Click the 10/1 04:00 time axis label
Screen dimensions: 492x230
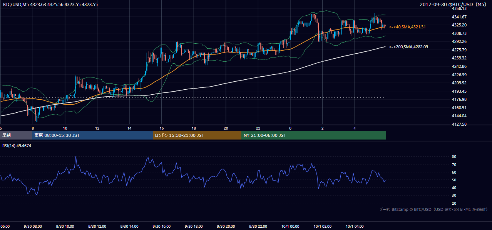click(355, 227)
